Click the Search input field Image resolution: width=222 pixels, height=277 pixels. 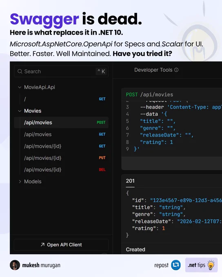(x=61, y=71)
